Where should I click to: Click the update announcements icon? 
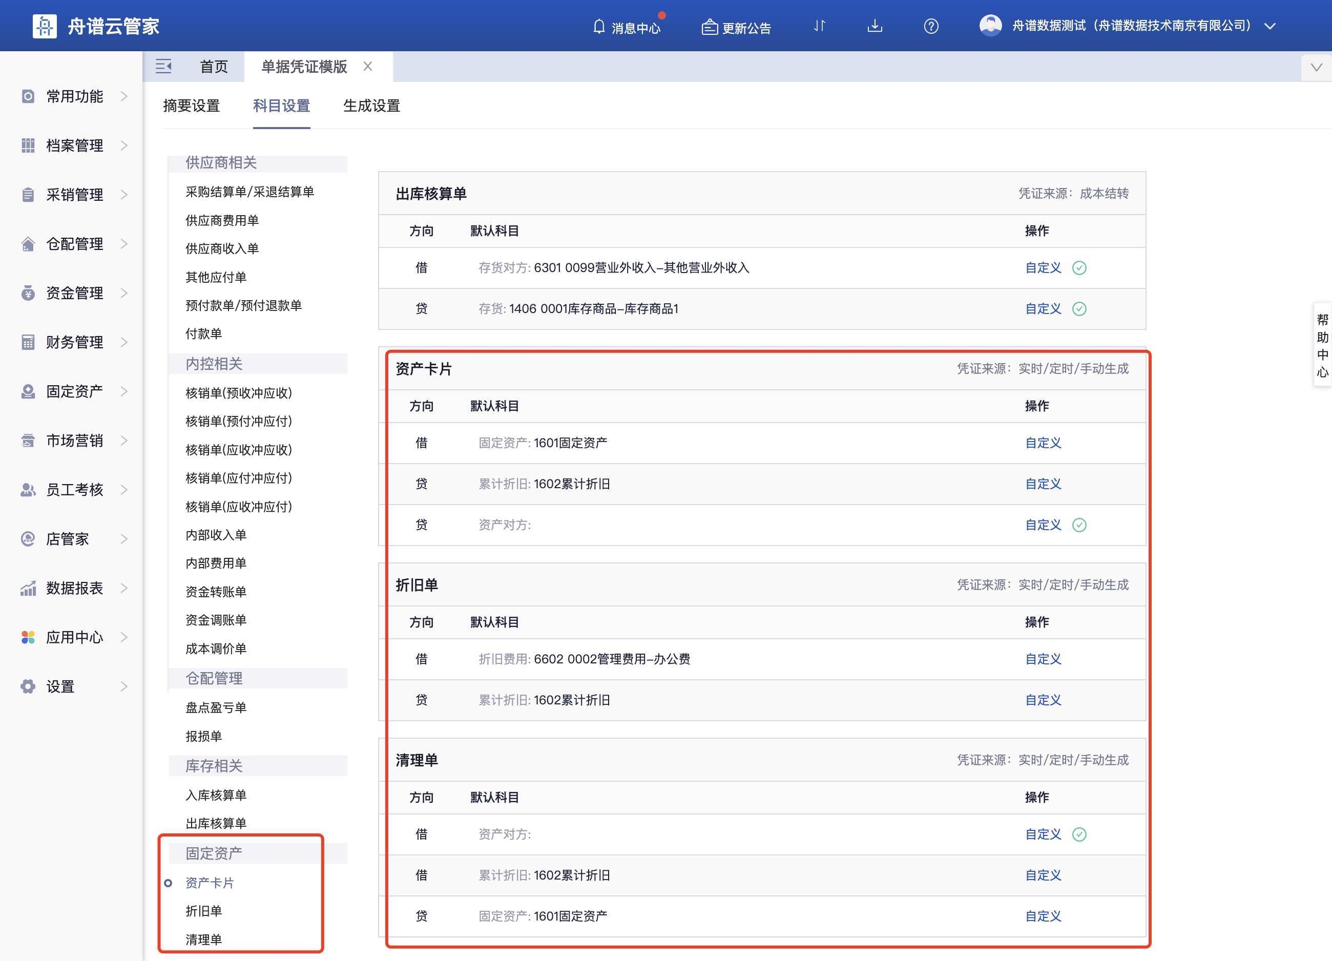coord(710,27)
